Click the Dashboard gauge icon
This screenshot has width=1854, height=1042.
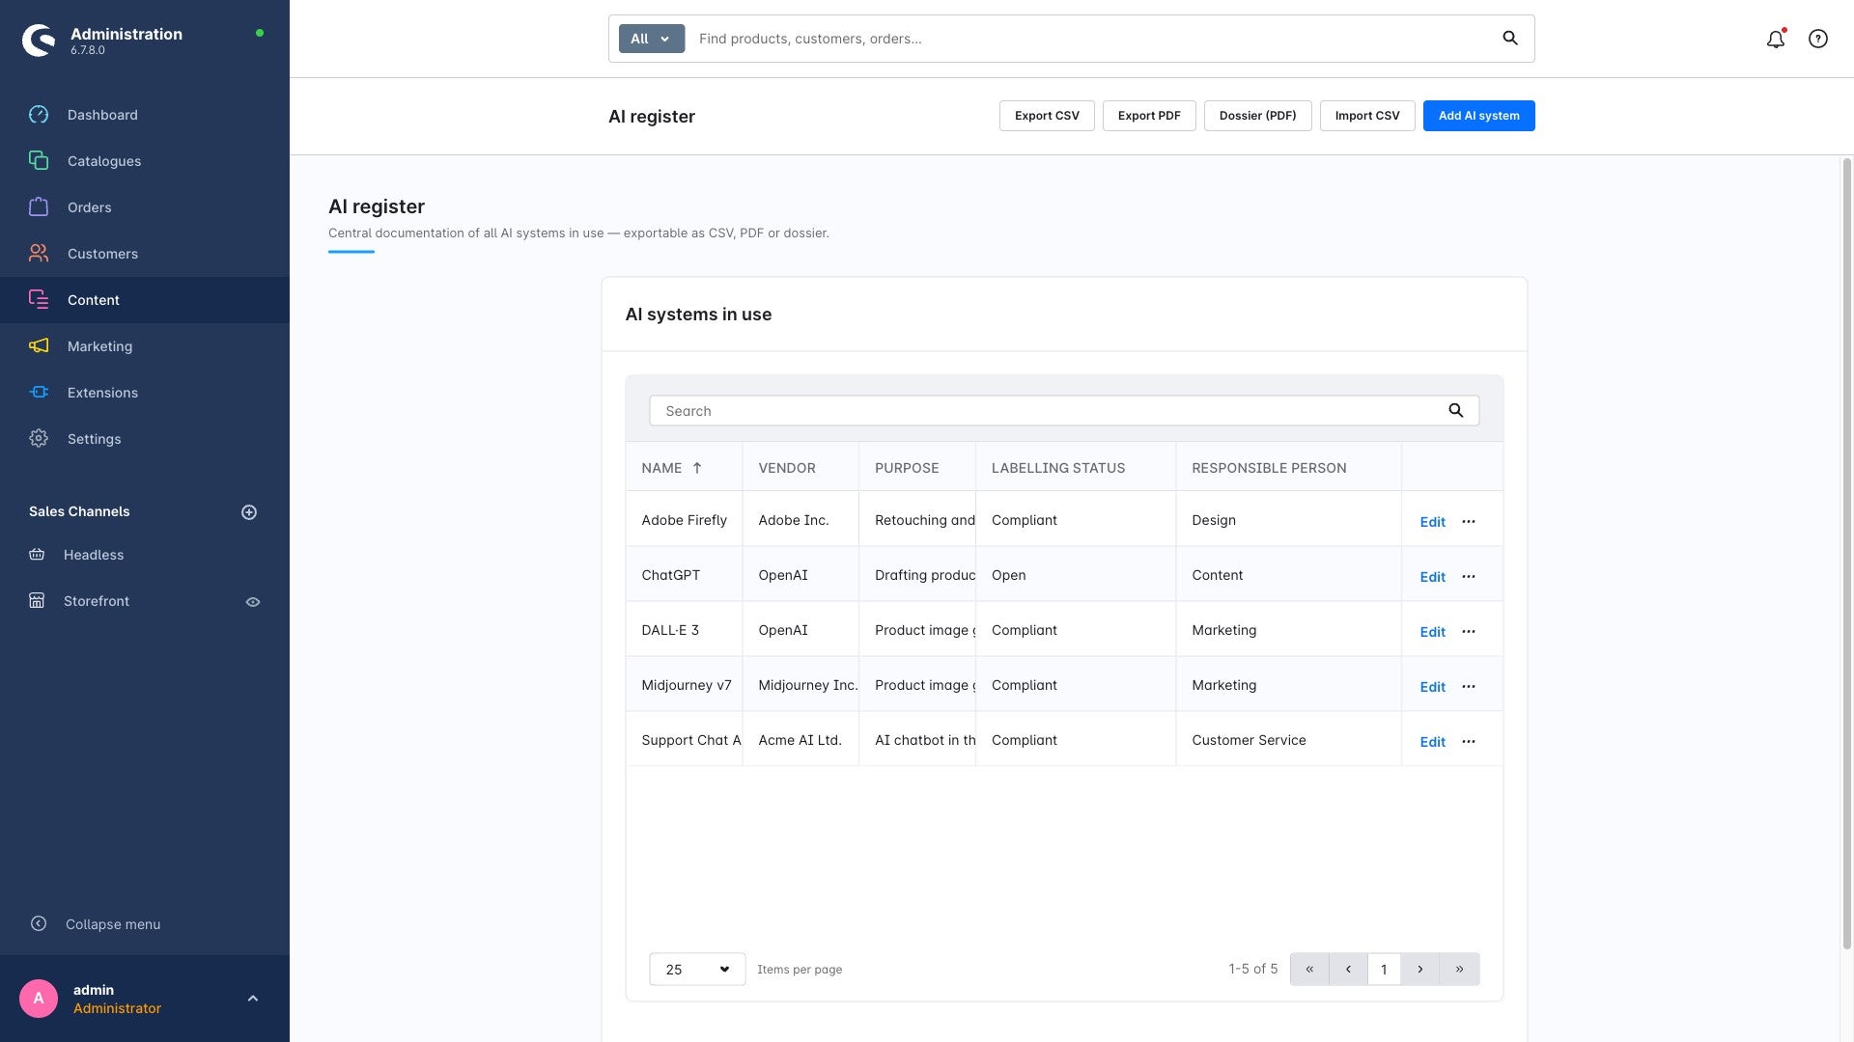coord(39,115)
